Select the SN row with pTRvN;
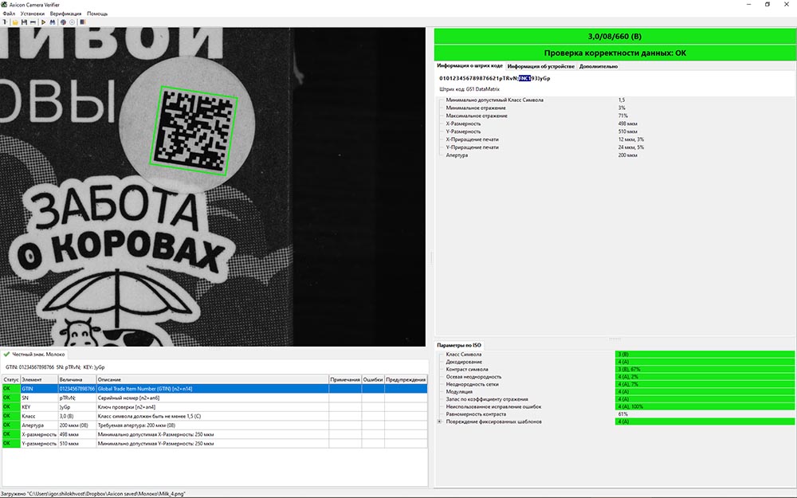The width and height of the screenshot is (797, 498). click(214, 398)
